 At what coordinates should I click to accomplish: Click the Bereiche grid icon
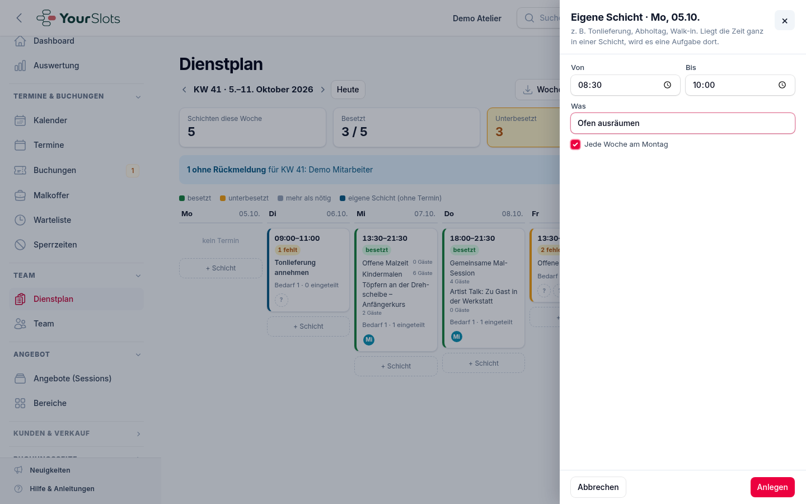pos(20,403)
